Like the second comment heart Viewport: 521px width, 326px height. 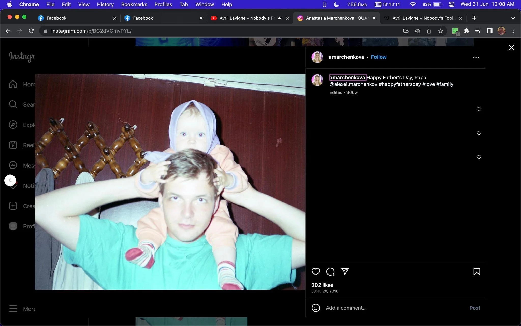[479, 133]
